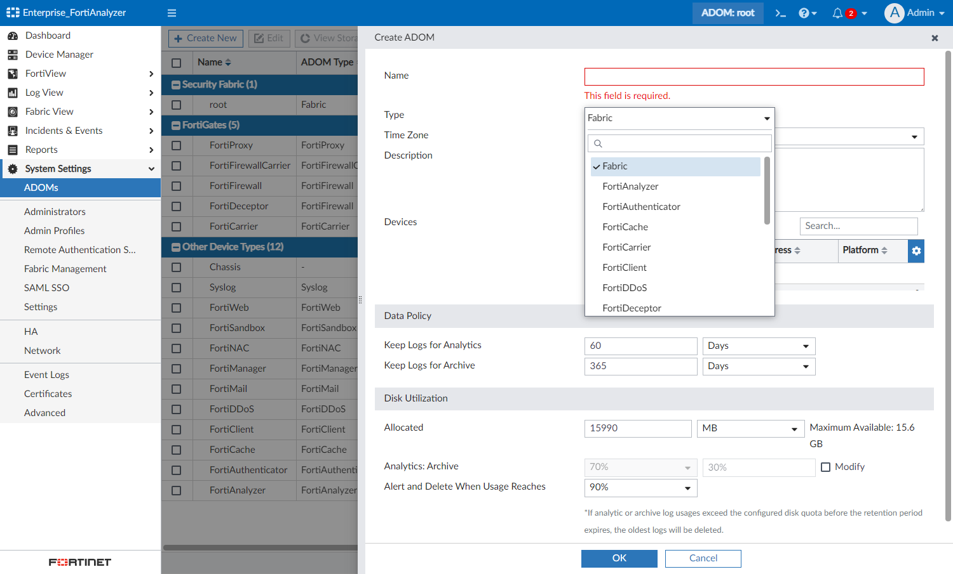Open the Keep Logs for Analytics unit dropdown
The height and width of the screenshot is (574, 953).
tap(758, 346)
